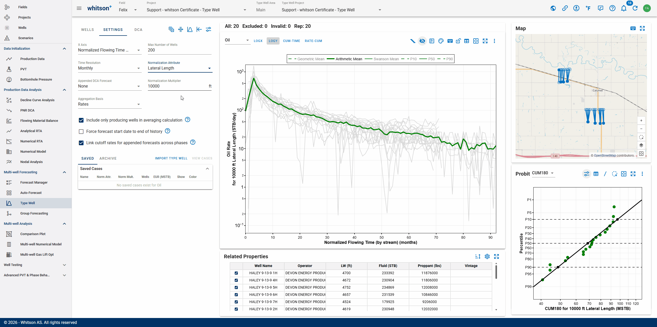Uncheck Include only producing wells checkbox
Screen dimensions: 657x327
pos(81,120)
